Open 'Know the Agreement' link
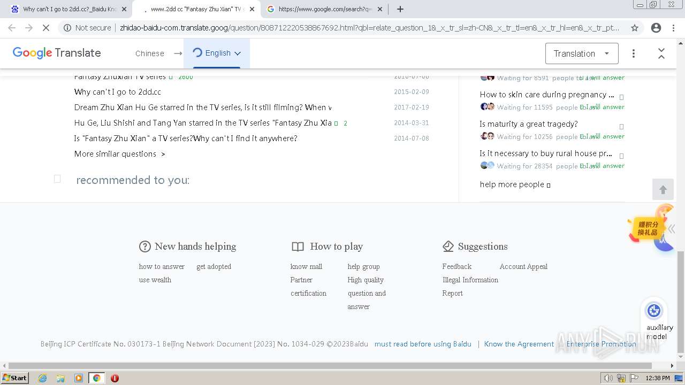This screenshot has height=385, width=685. [519, 344]
